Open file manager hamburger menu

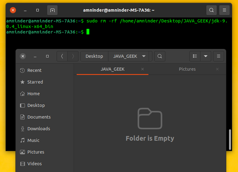(219, 56)
